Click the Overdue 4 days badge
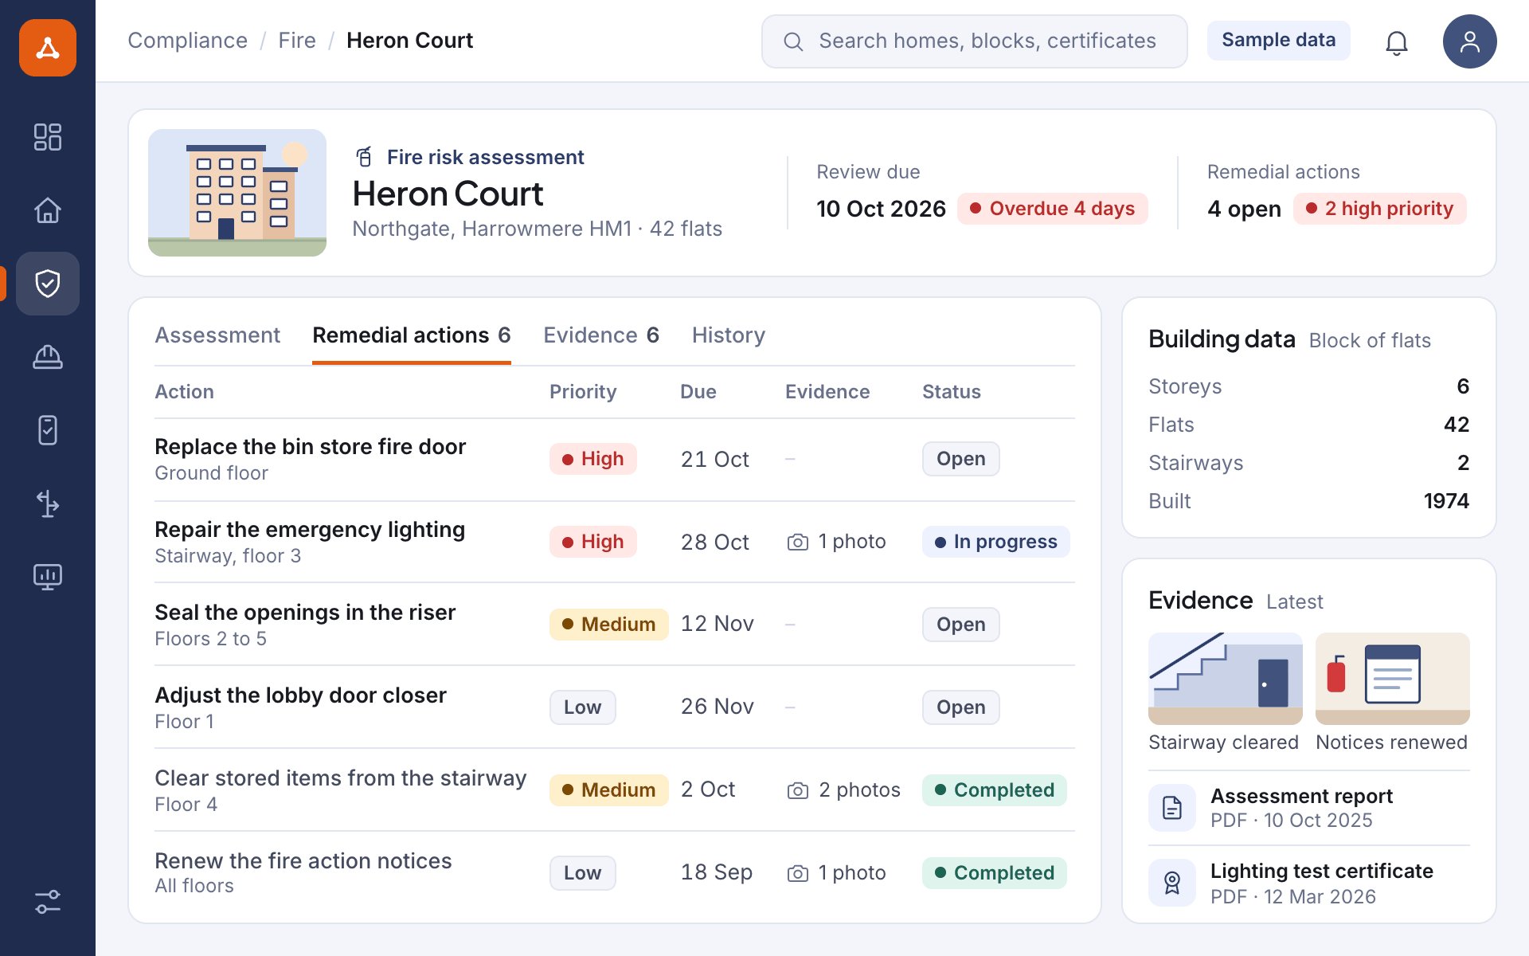This screenshot has width=1529, height=956. 1053,209
